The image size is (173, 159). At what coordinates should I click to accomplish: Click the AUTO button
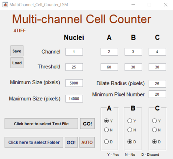[x=87, y=142]
